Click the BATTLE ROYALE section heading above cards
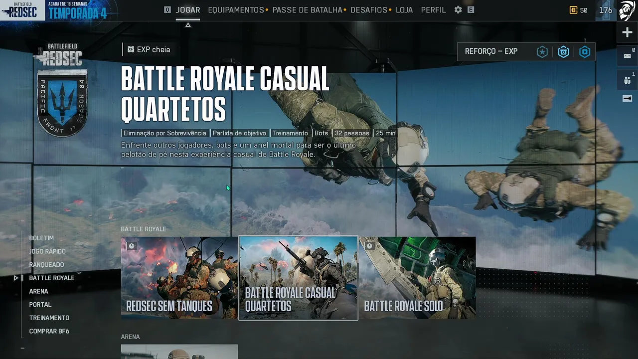Image resolution: width=638 pixels, height=359 pixels. point(144,229)
